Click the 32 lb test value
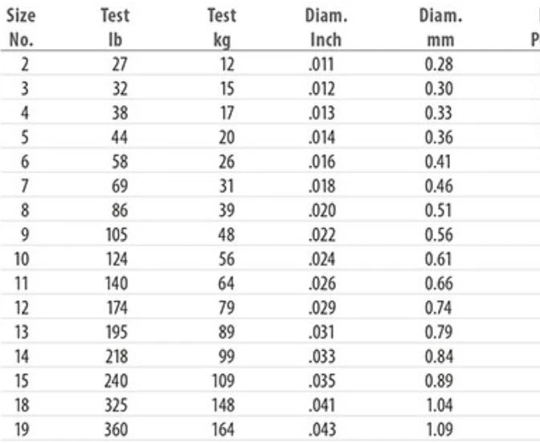The image size is (540, 443). (121, 89)
